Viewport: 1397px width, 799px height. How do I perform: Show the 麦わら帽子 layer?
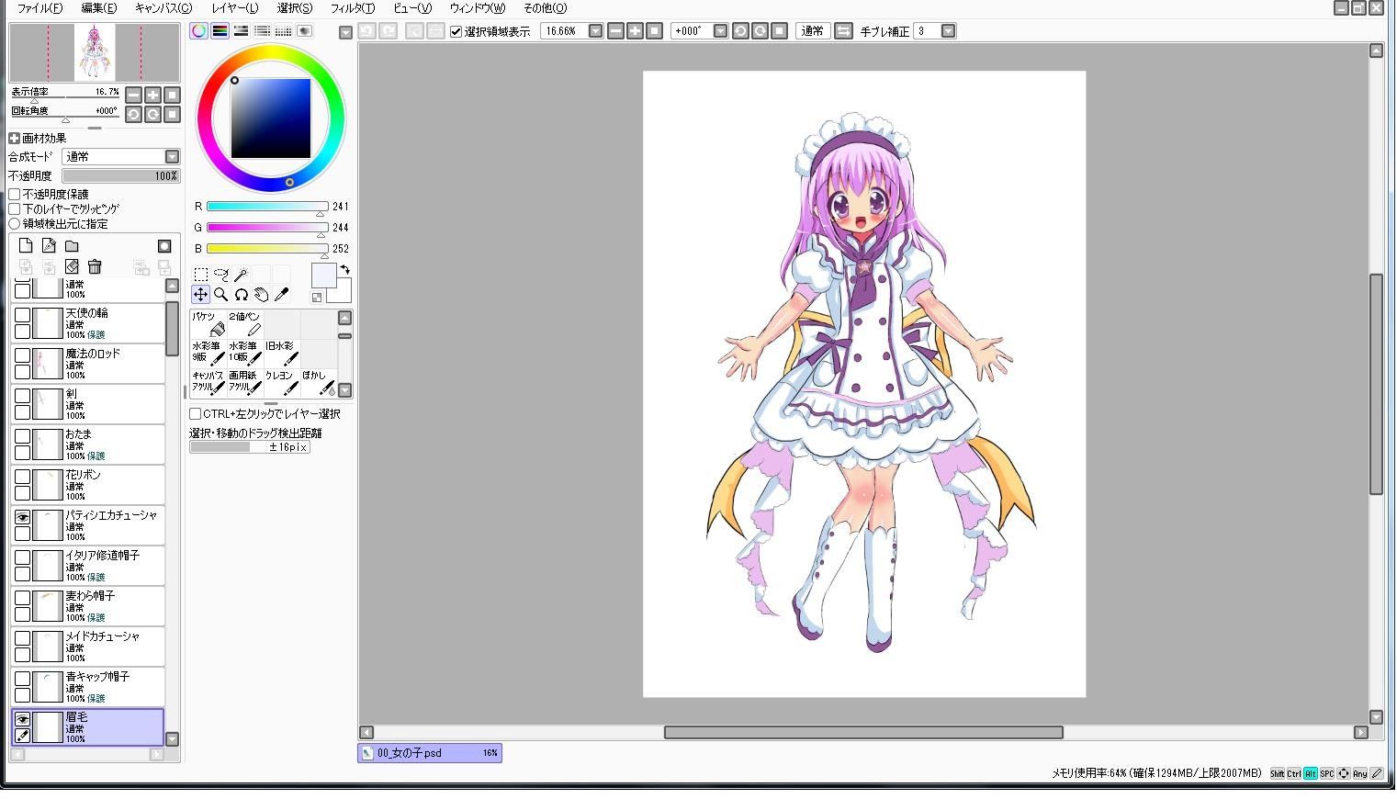[23, 599]
